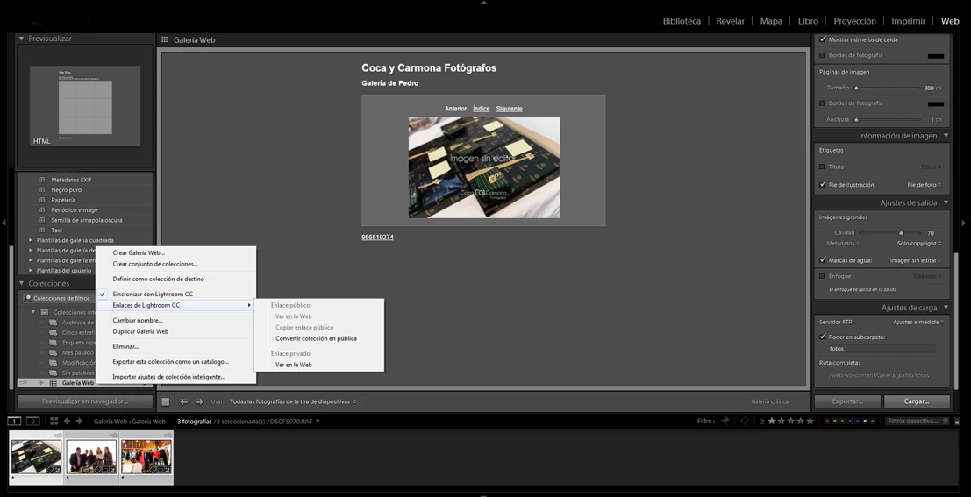The height and width of the screenshot is (497, 971).
Task: Open Filtros desactivados dropdown
Action: tap(917, 422)
